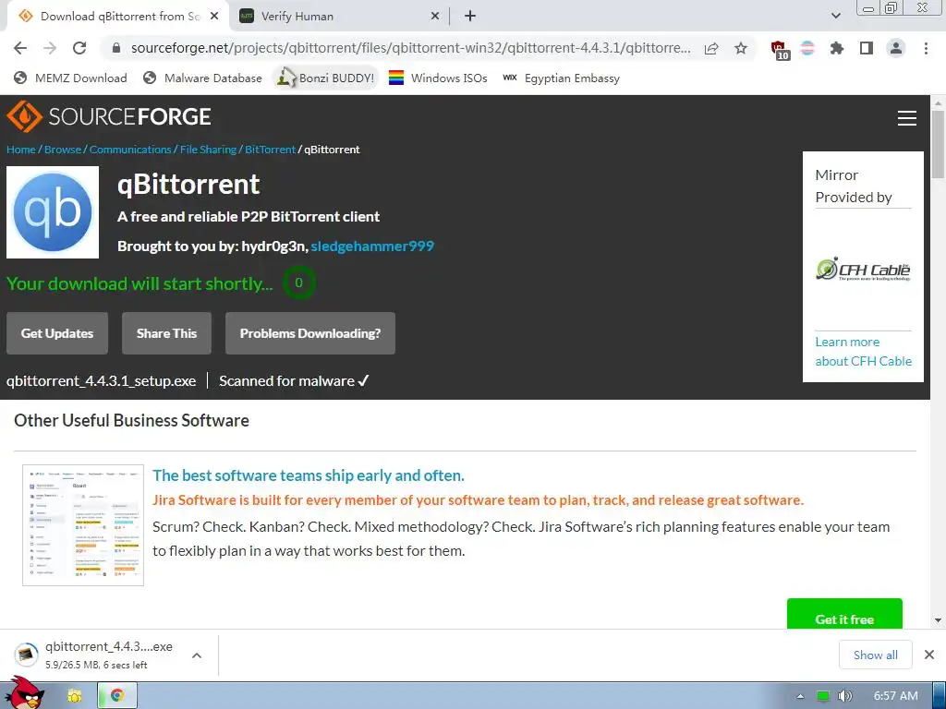This screenshot has height=709, width=946.
Task: Open the Communications breadcrumb link
Action: (x=130, y=150)
